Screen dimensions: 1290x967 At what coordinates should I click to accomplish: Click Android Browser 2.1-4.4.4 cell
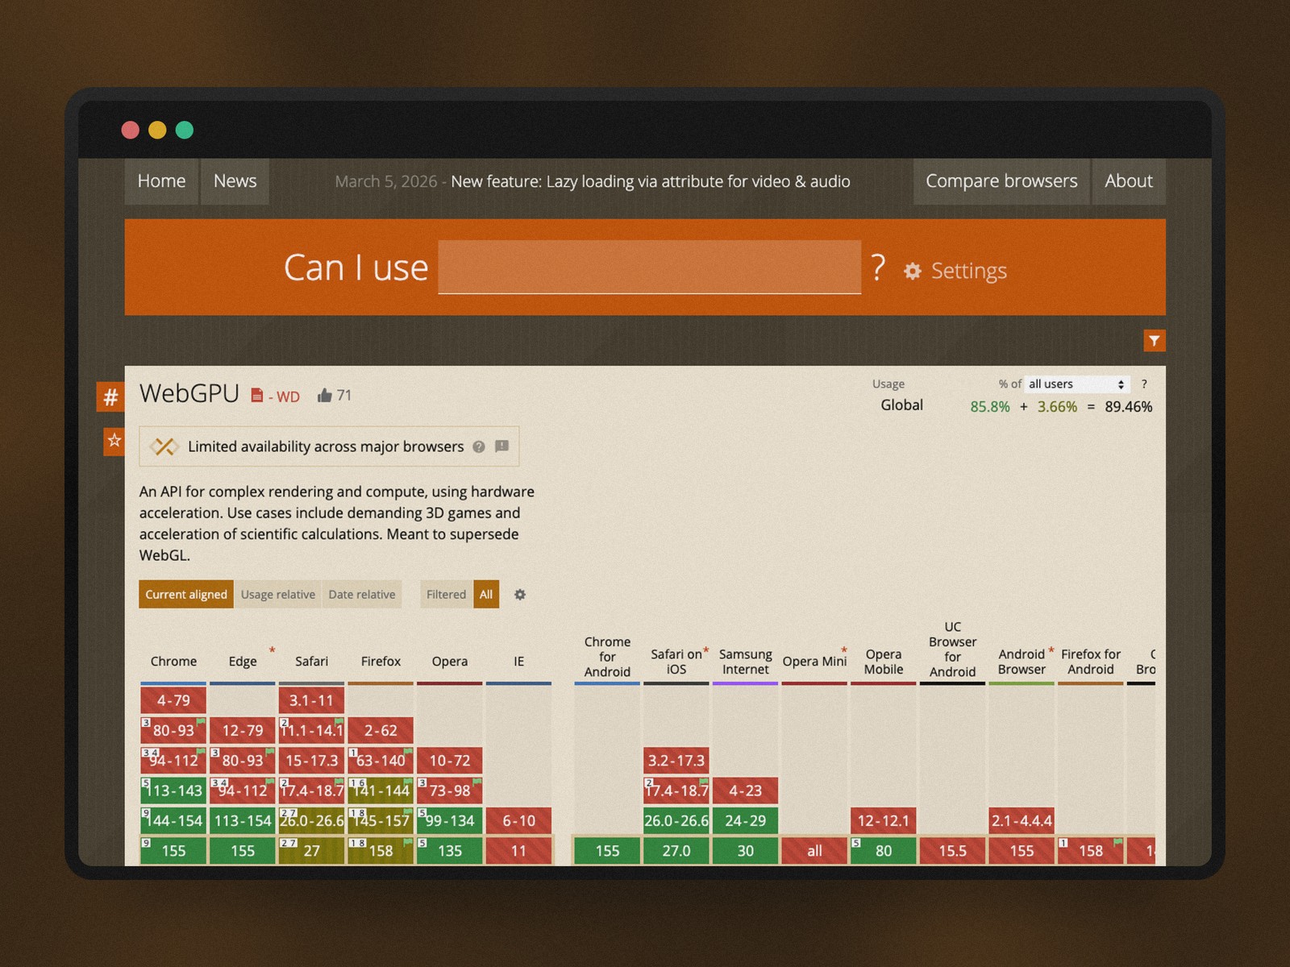pyautogui.click(x=1022, y=820)
